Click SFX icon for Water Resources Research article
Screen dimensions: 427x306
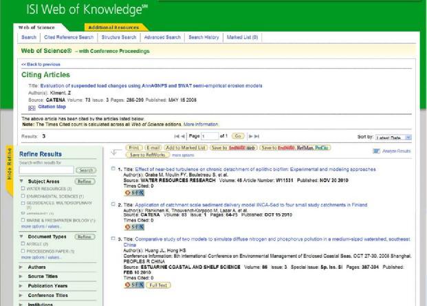tap(134, 193)
